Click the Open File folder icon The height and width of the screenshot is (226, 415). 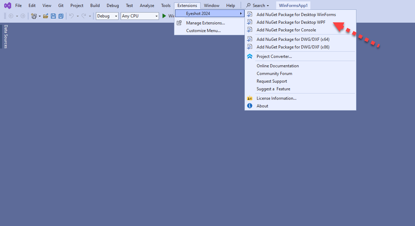click(46, 16)
